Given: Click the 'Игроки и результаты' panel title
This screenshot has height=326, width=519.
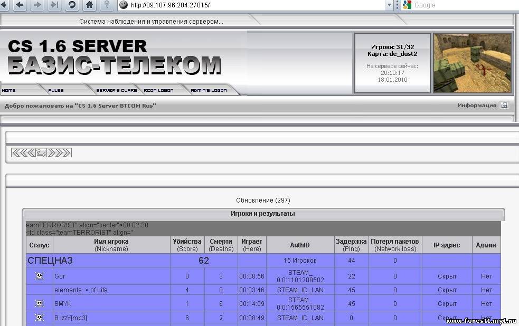Looking at the screenshot, I should pyautogui.click(x=263, y=213).
